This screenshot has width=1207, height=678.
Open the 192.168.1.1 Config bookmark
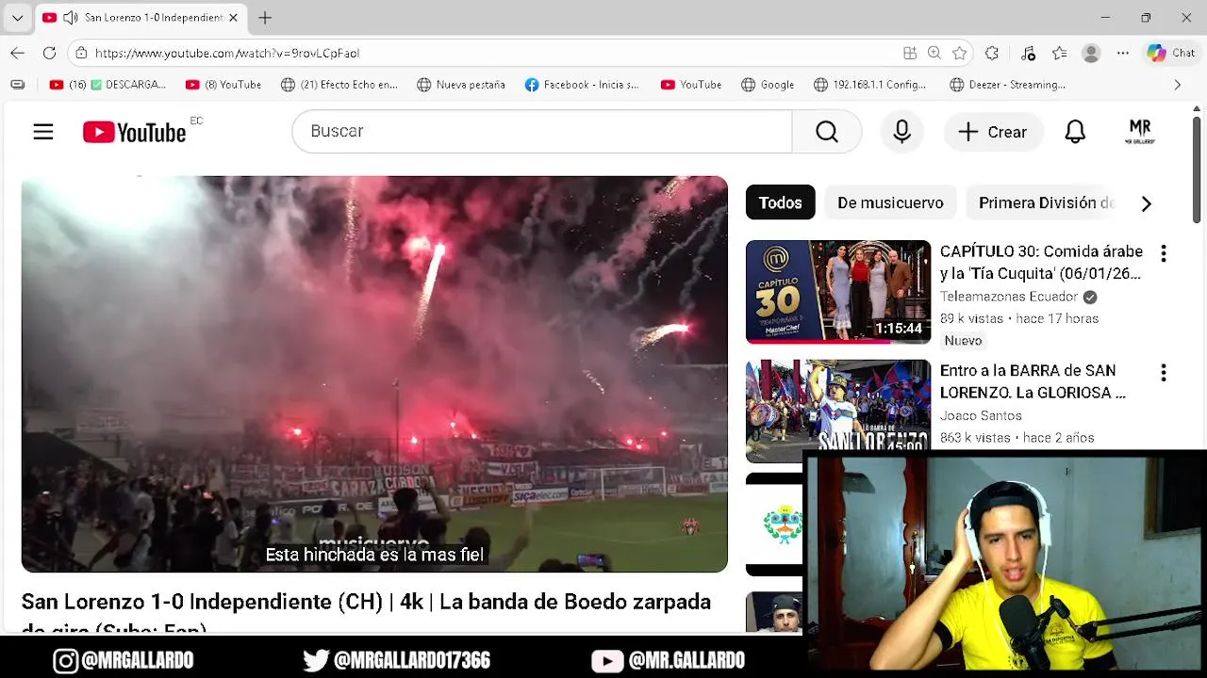click(x=870, y=85)
